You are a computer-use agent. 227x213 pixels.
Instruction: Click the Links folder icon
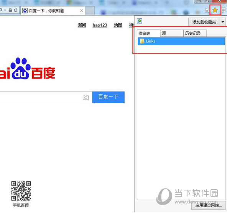tap(142, 41)
